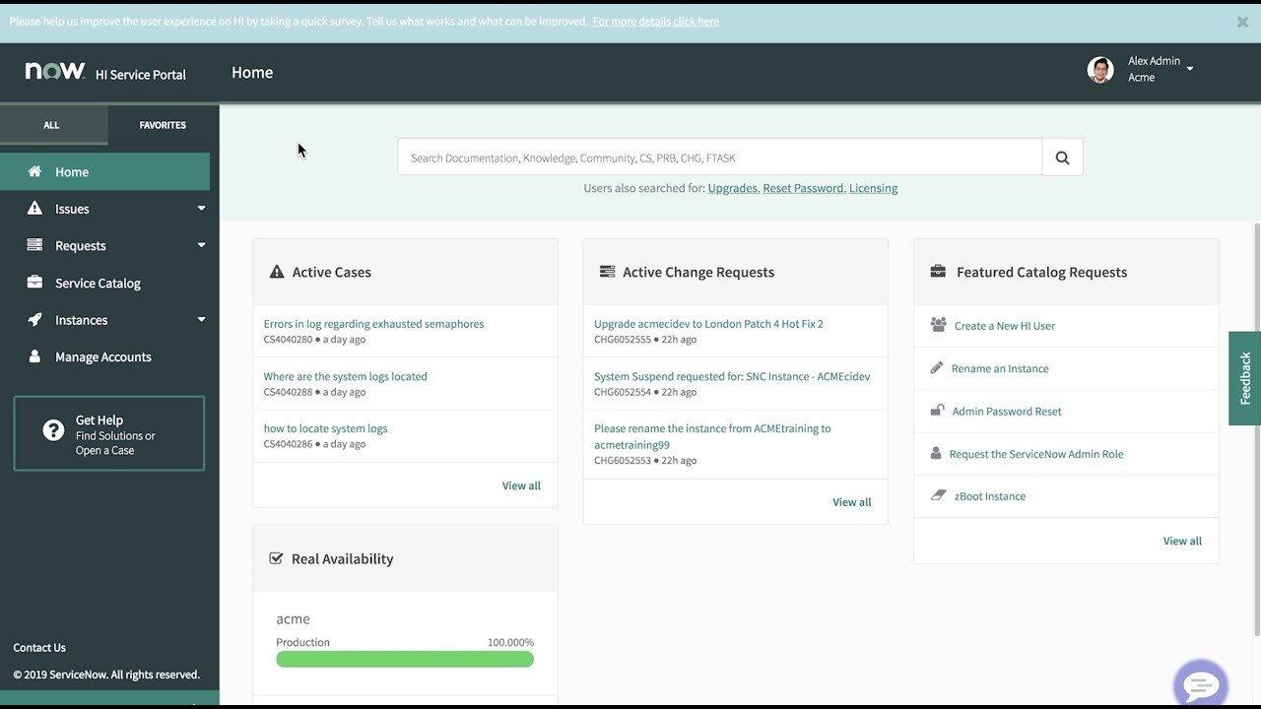Click the Issues warning triangle icon
The image size is (1261, 709).
(x=34, y=208)
